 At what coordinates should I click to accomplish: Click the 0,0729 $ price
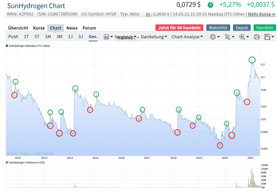click(x=188, y=5)
